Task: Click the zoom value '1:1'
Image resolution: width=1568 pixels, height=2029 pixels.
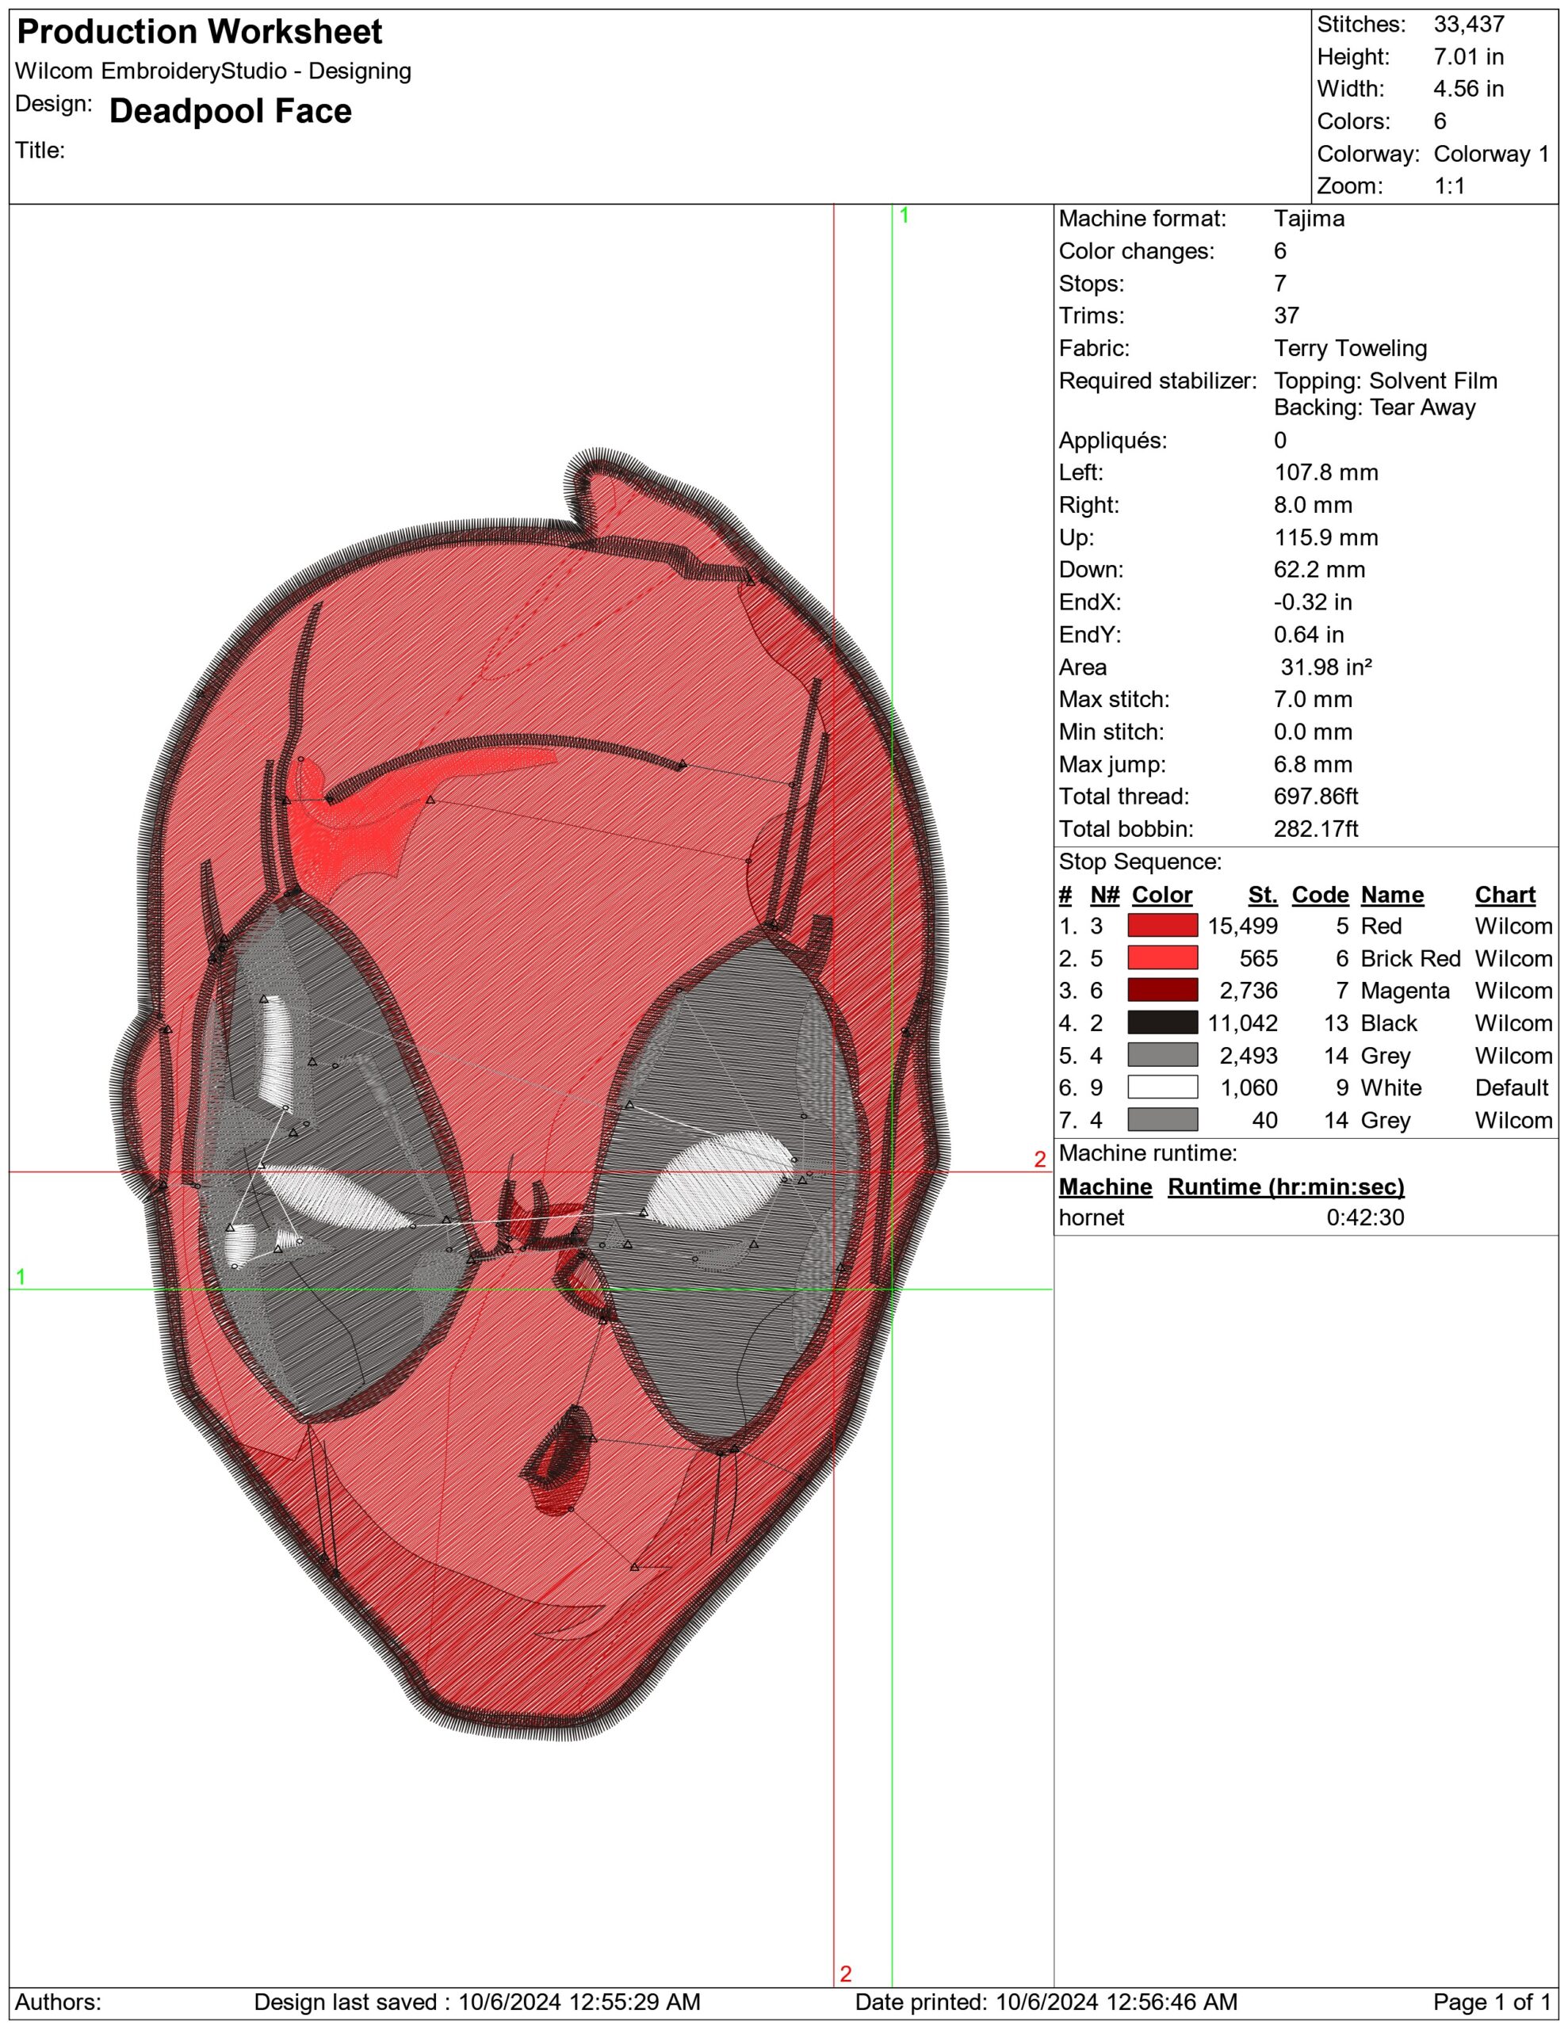Action: tap(1449, 185)
